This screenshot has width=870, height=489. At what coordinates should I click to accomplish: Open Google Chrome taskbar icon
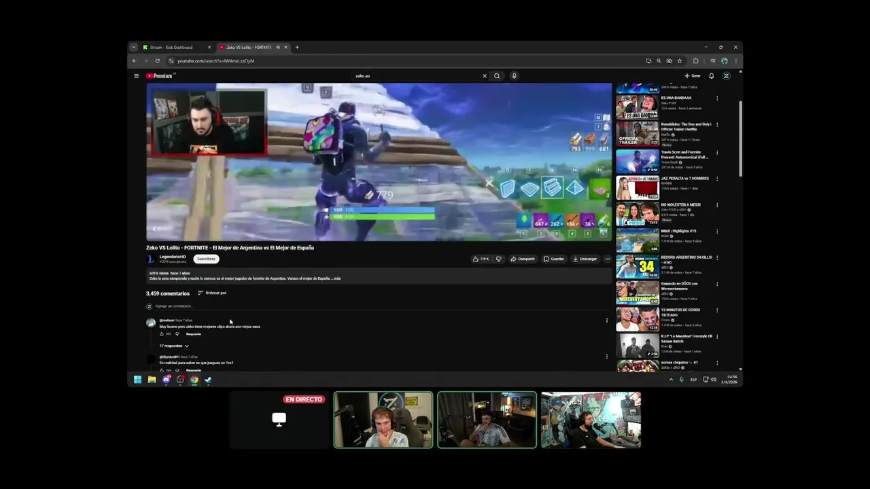[194, 380]
